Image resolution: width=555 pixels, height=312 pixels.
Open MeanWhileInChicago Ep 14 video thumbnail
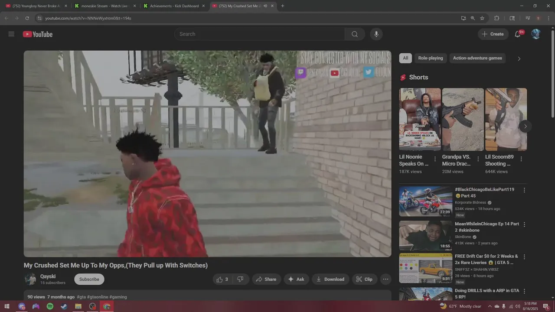pyautogui.click(x=426, y=236)
